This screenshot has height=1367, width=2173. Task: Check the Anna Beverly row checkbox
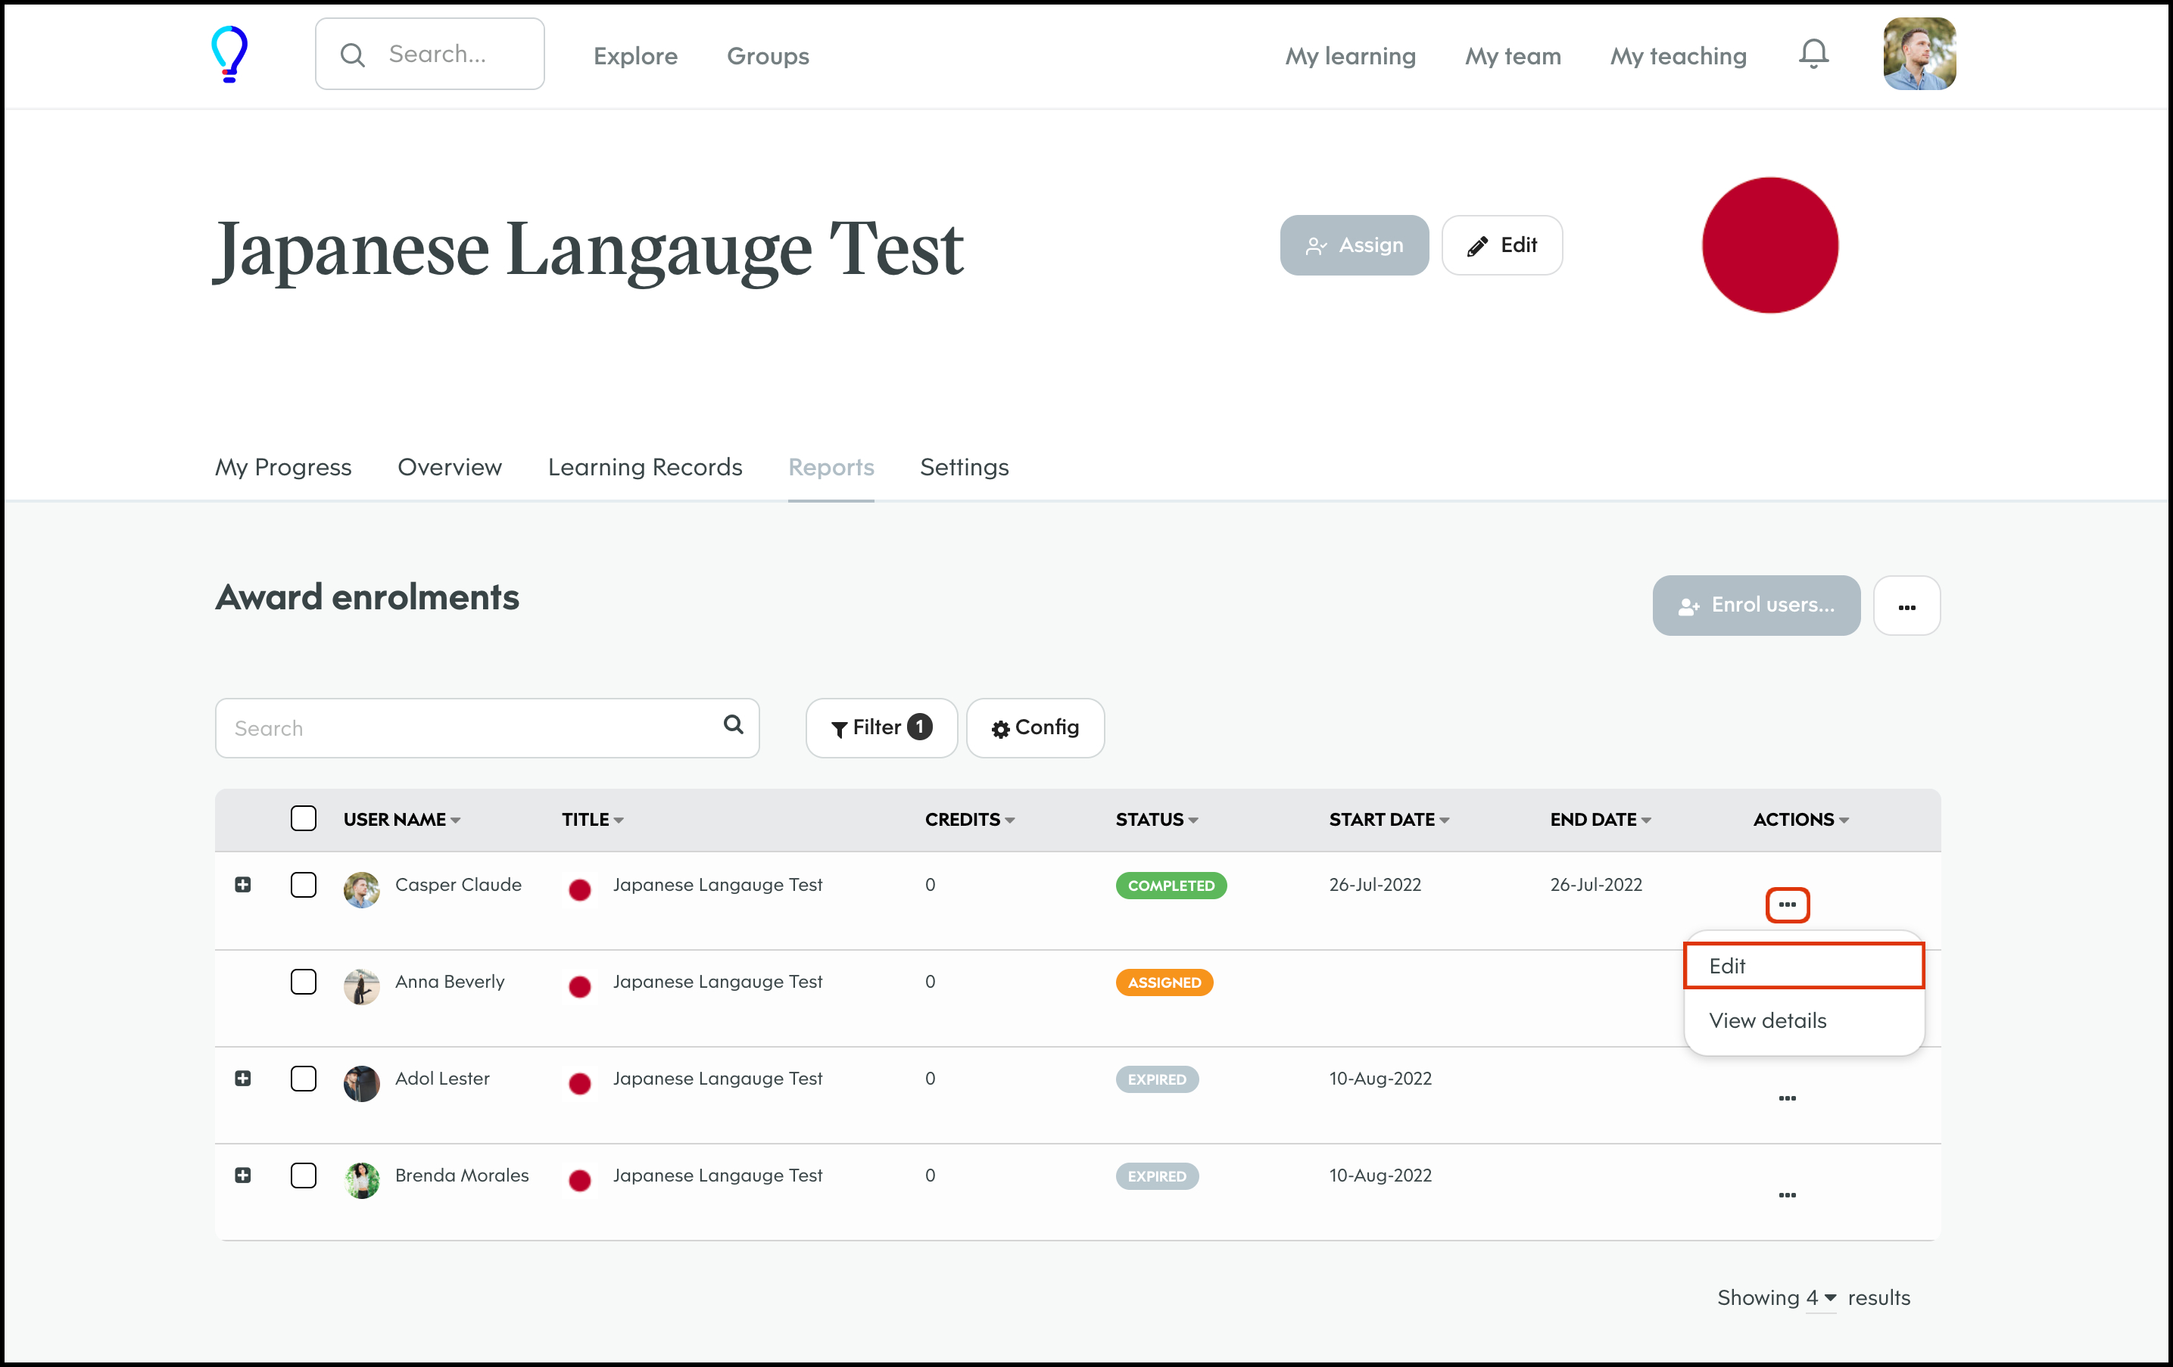click(303, 982)
